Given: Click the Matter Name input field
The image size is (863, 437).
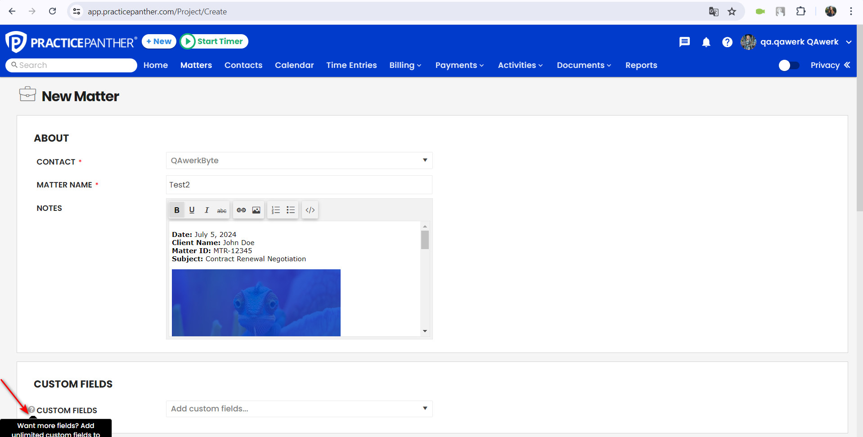Looking at the screenshot, I should pos(299,185).
